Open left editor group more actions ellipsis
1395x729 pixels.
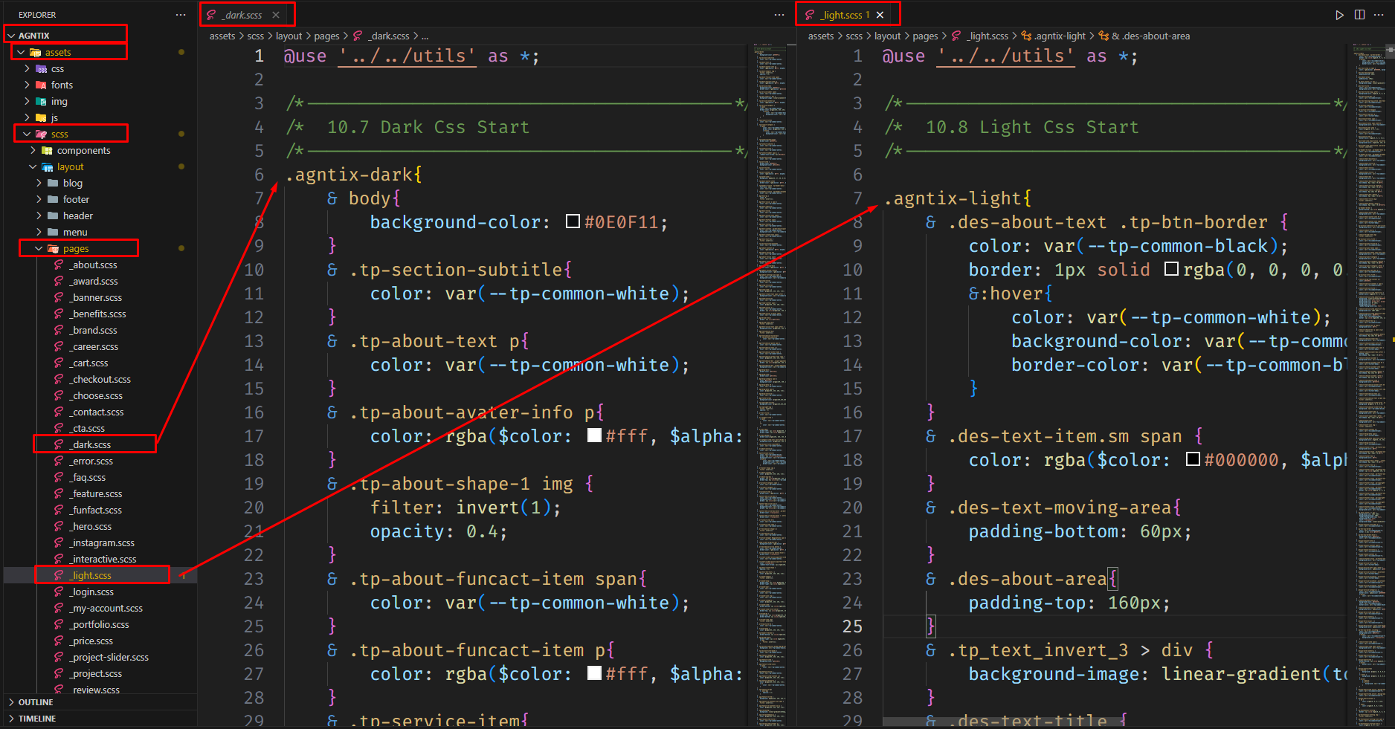point(779,15)
